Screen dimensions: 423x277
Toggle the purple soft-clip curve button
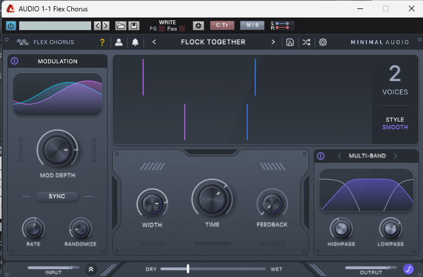(408, 269)
